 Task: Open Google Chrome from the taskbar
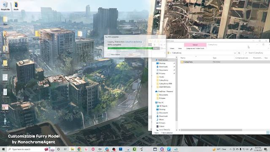79,149
